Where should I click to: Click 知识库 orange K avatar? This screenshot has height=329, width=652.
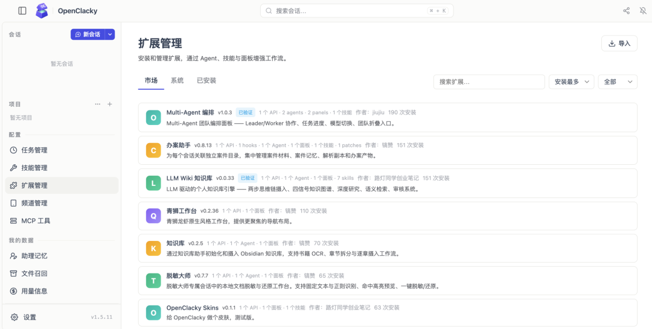(153, 249)
